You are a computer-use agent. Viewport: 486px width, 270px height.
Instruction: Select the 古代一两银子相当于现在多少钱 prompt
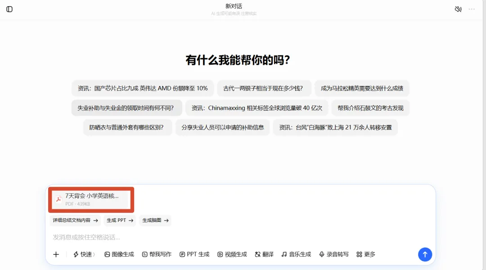click(263, 88)
